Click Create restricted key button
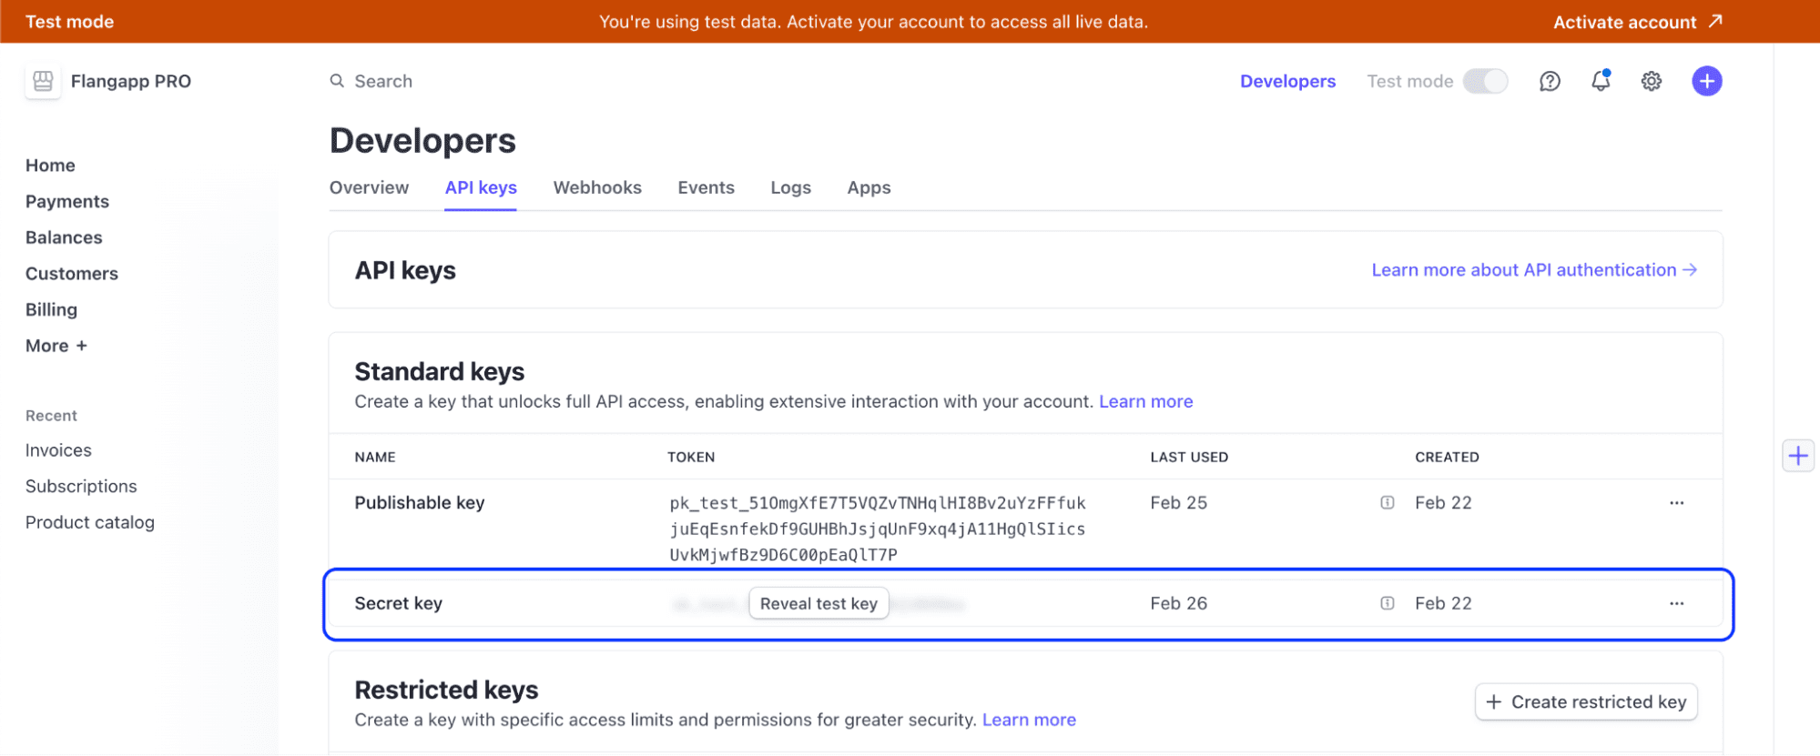The height and width of the screenshot is (756, 1820). (1586, 701)
